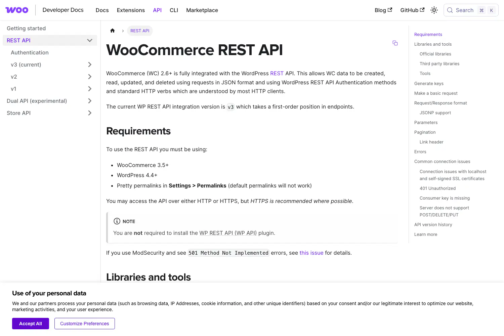Screen dimensions: 504x336
Task: Select the API nav item
Action: [157, 10]
